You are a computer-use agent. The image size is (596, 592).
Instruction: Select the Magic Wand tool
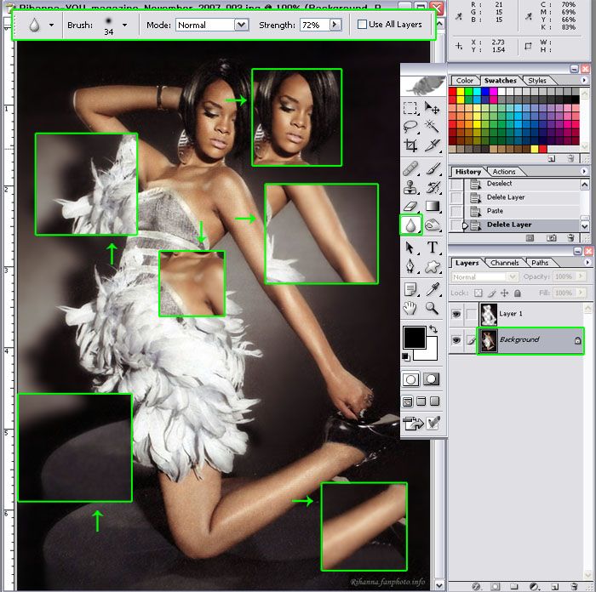(432, 127)
